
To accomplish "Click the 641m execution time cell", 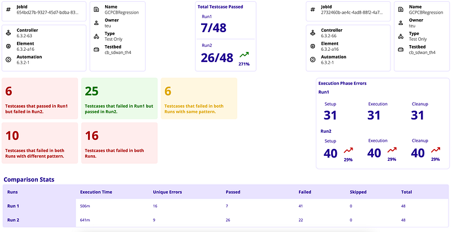I will click(85, 220).
